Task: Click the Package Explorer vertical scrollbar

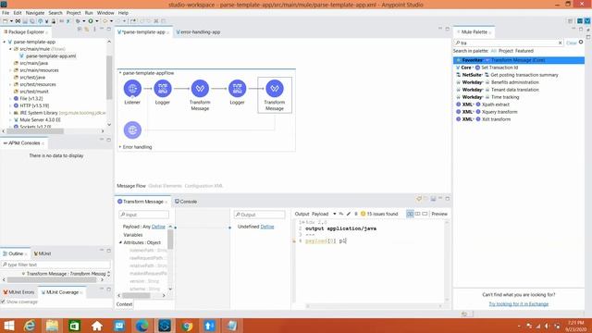Action: (x=109, y=78)
